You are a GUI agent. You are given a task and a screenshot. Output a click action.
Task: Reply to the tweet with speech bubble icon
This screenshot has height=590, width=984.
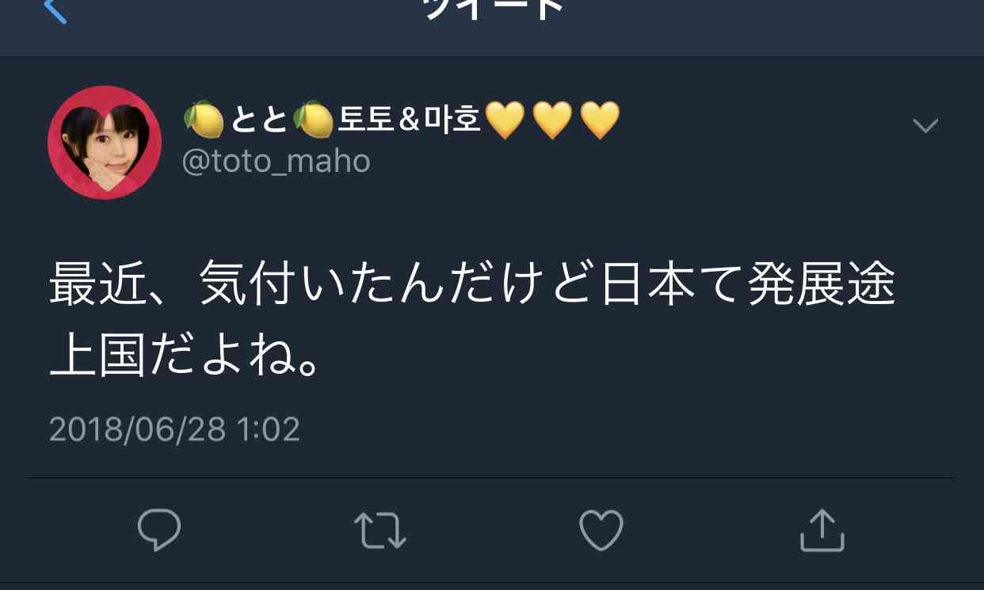(159, 530)
